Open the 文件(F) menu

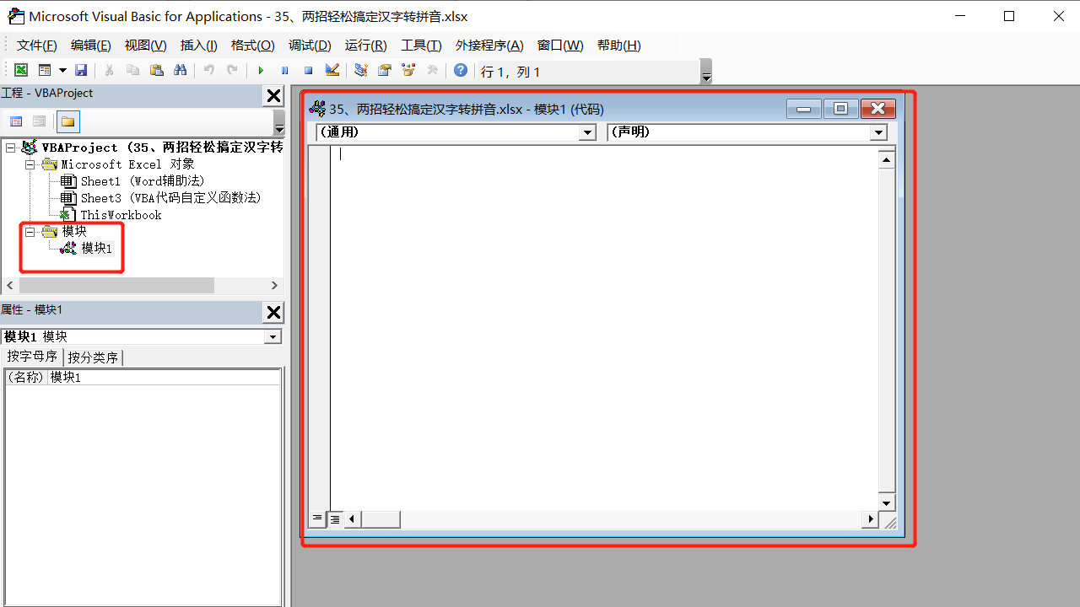[x=37, y=46]
